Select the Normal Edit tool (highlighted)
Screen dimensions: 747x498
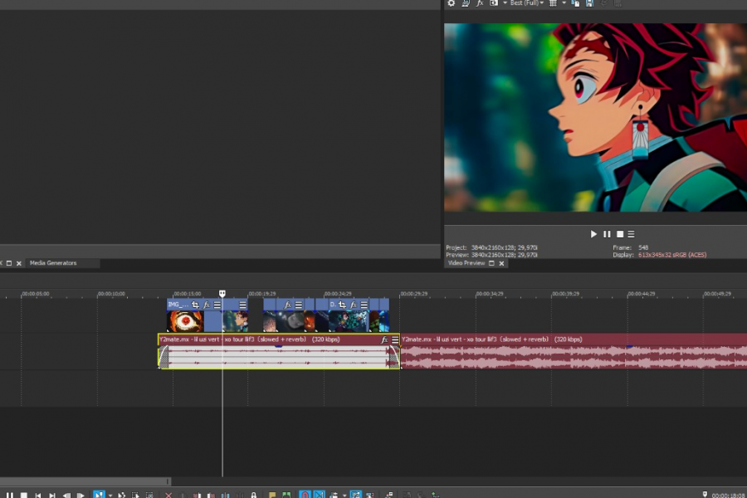(99, 495)
